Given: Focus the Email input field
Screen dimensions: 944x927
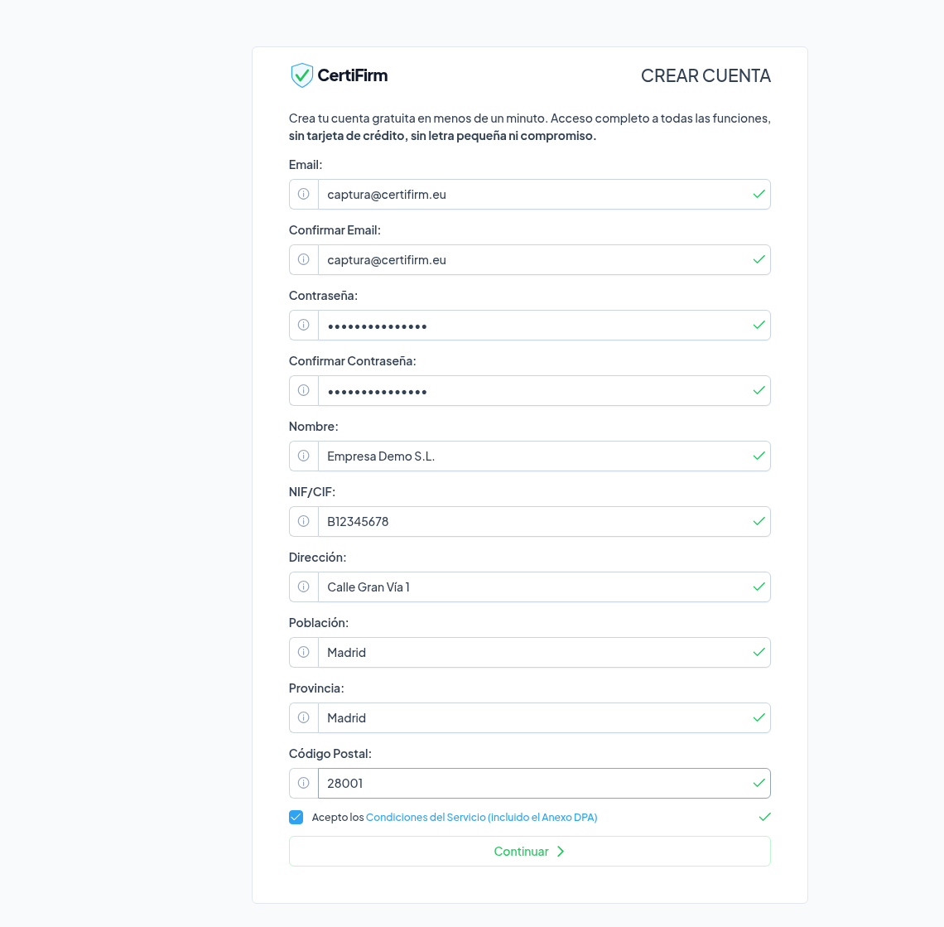Looking at the screenshot, I should (x=534, y=194).
